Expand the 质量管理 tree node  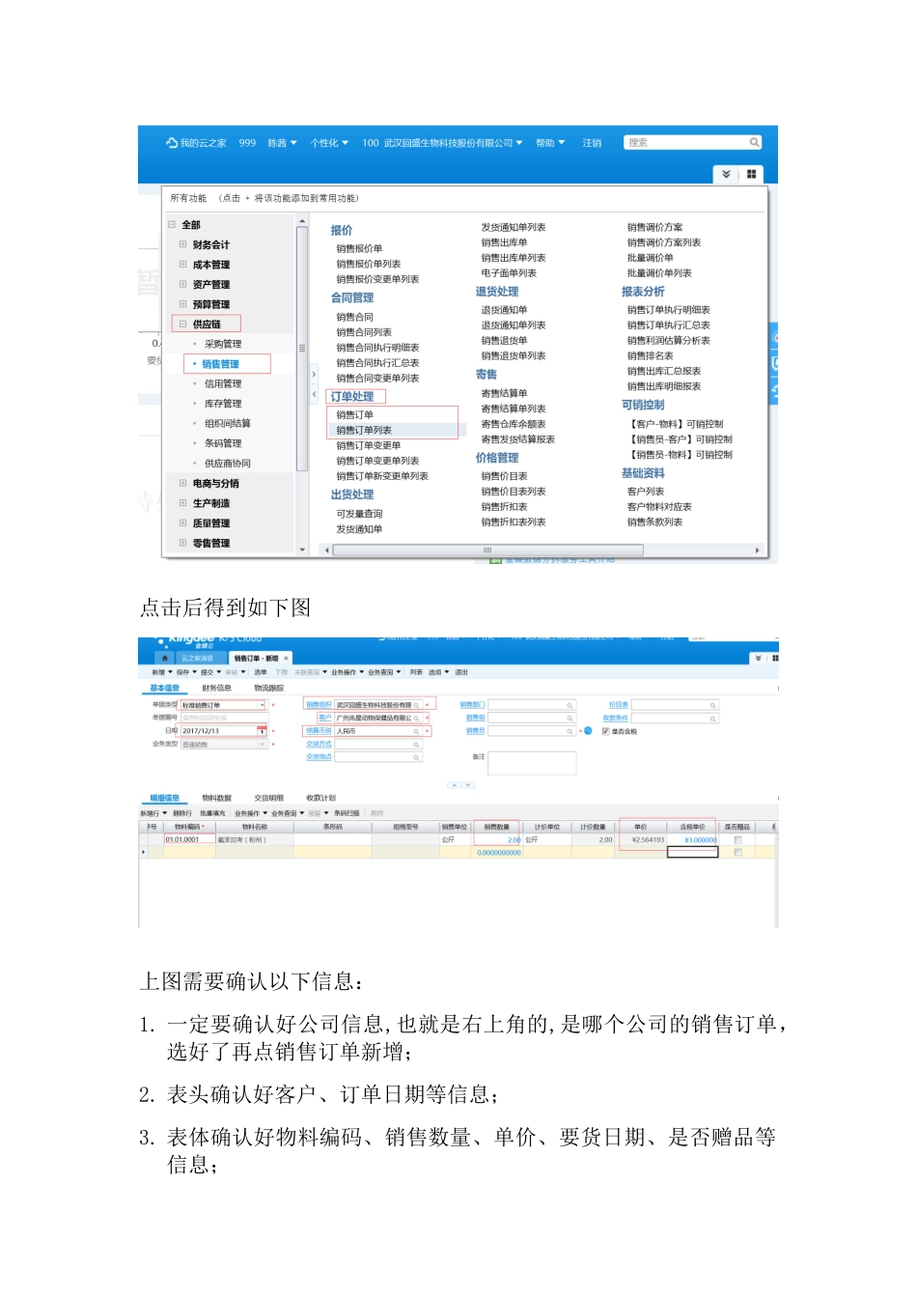[x=182, y=523]
